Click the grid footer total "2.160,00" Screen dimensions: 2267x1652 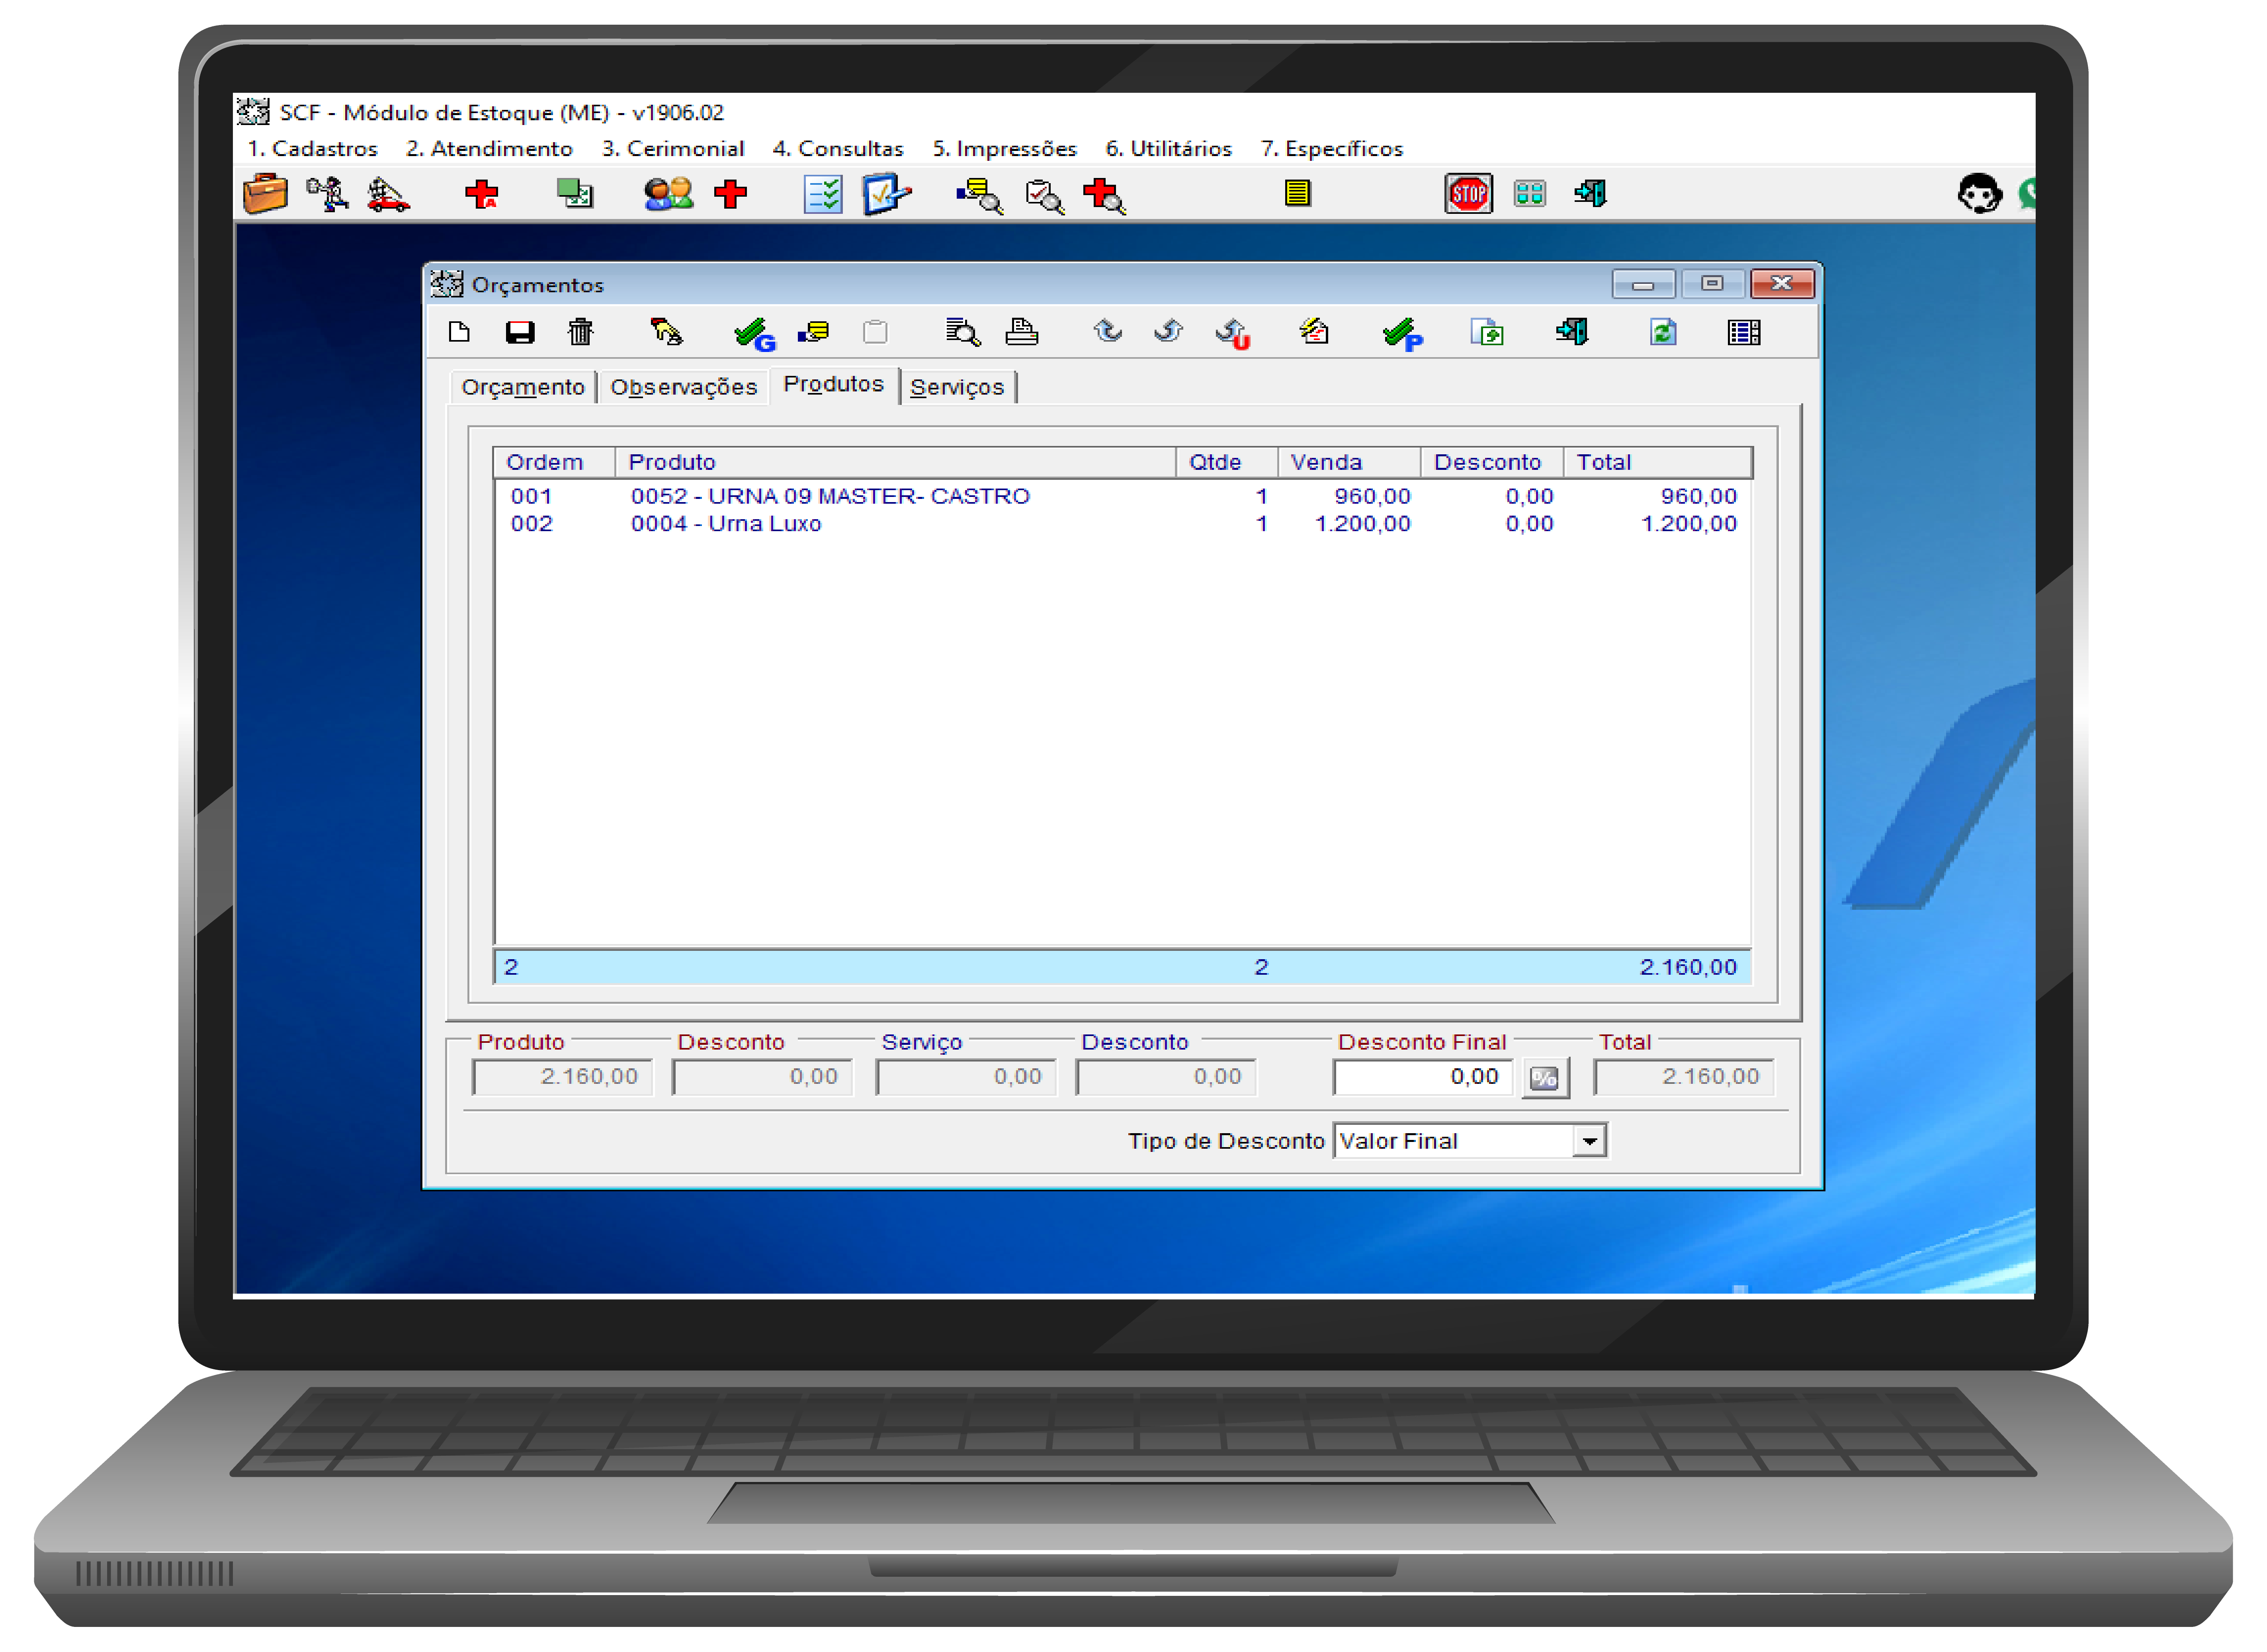[1688, 967]
